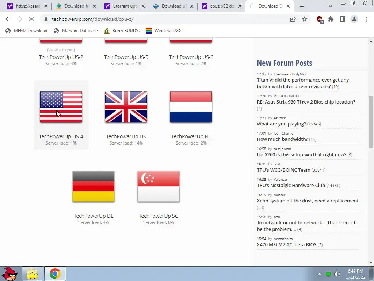This screenshot has height=281, width=374.
Task: Click the green network tray icon
Action: [328, 274]
